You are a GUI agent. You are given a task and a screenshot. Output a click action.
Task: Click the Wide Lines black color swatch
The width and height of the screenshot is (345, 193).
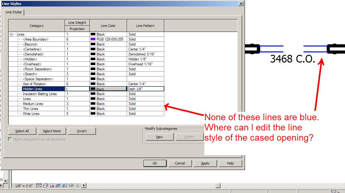point(93,114)
